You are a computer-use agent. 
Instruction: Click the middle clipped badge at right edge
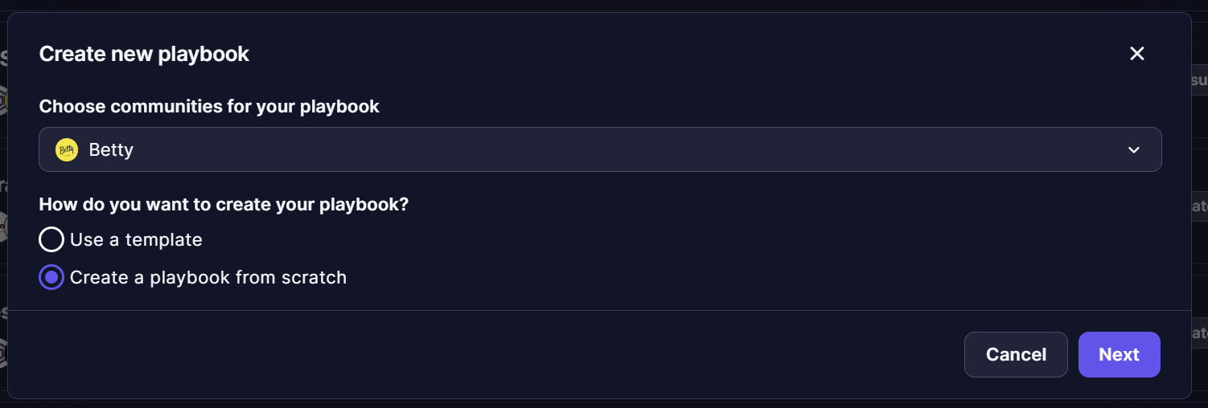[x=1199, y=206]
